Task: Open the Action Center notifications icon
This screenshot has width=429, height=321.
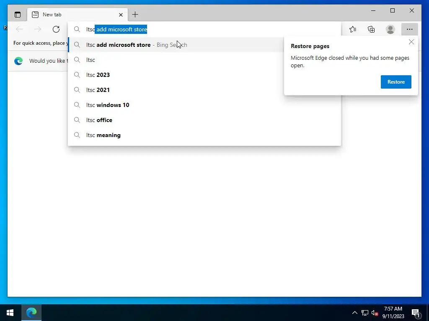Action: coord(415,313)
